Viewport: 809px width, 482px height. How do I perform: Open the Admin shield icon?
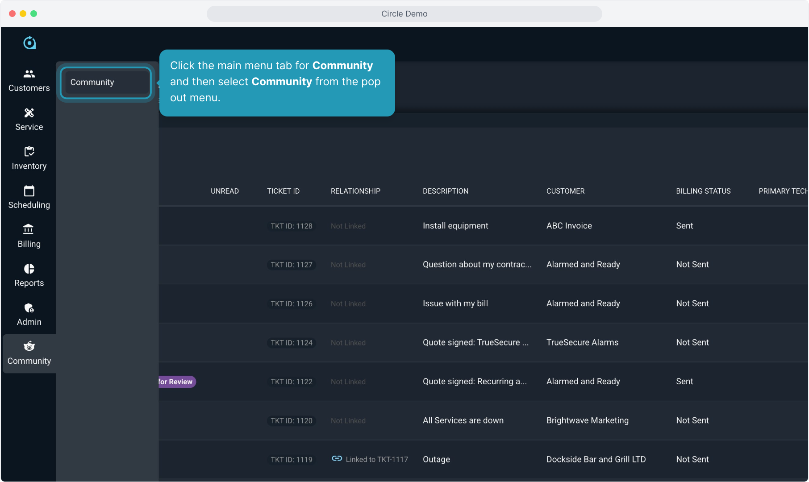point(29,308)
